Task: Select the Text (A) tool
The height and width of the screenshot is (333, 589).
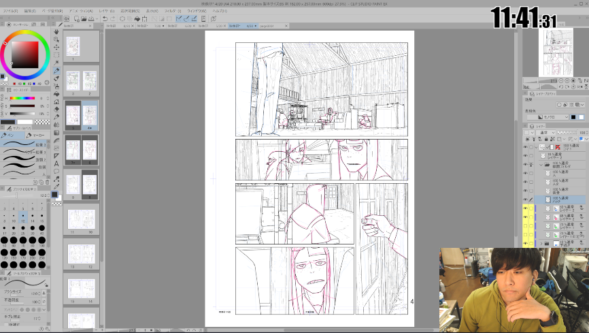Action: click(56, 163)
